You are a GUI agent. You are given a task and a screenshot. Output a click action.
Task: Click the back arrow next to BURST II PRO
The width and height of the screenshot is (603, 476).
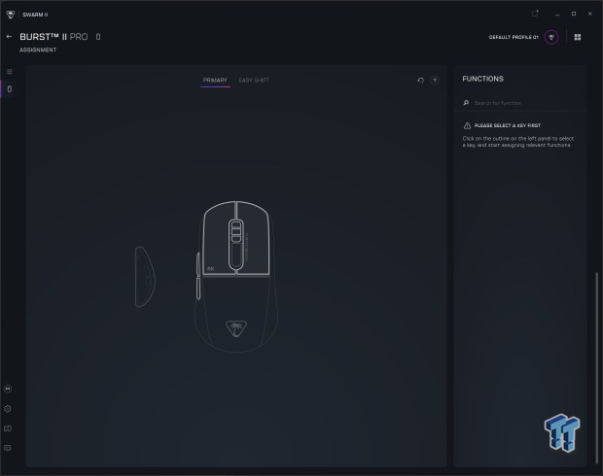point(9,37)
